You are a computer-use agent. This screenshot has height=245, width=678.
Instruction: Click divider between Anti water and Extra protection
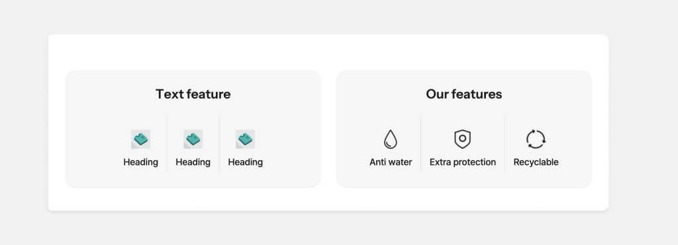420,144
